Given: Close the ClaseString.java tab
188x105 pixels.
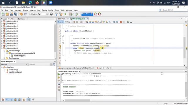Looking at the screenshot, I should pos(87,19).
